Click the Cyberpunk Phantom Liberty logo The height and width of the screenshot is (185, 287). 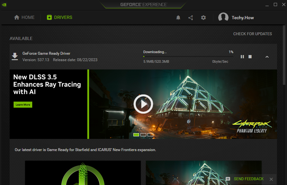[252, 126]
